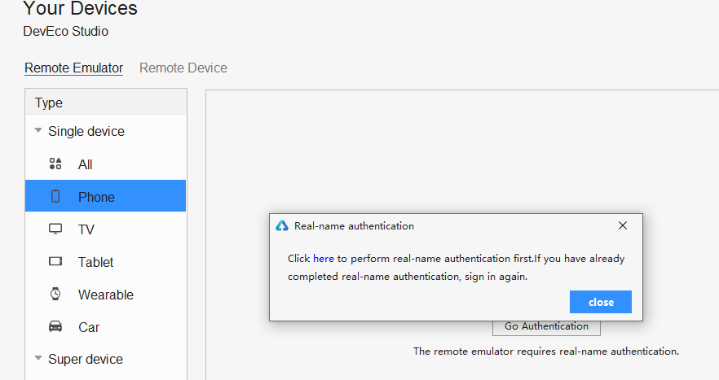The image size is (719, 380).
Task: Click the Car device icon
Action: click(55, 327)
